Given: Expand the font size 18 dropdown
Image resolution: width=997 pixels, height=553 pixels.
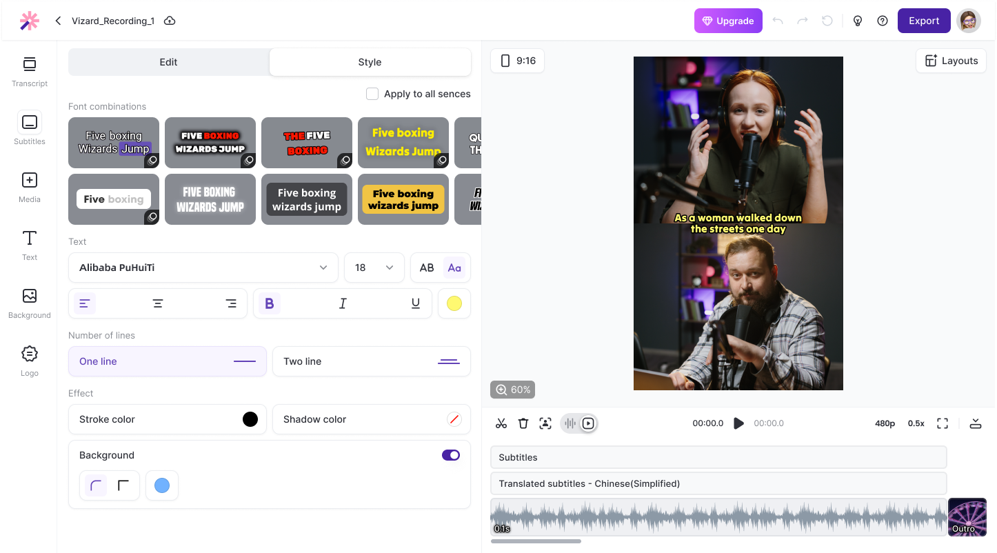Looking at the screenshot, I should coord(374,268).
